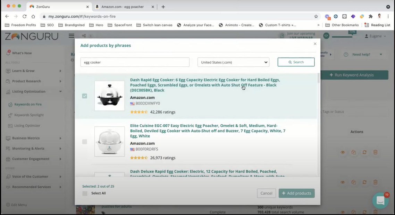Click the browser address bar

[x=176, y=16]
